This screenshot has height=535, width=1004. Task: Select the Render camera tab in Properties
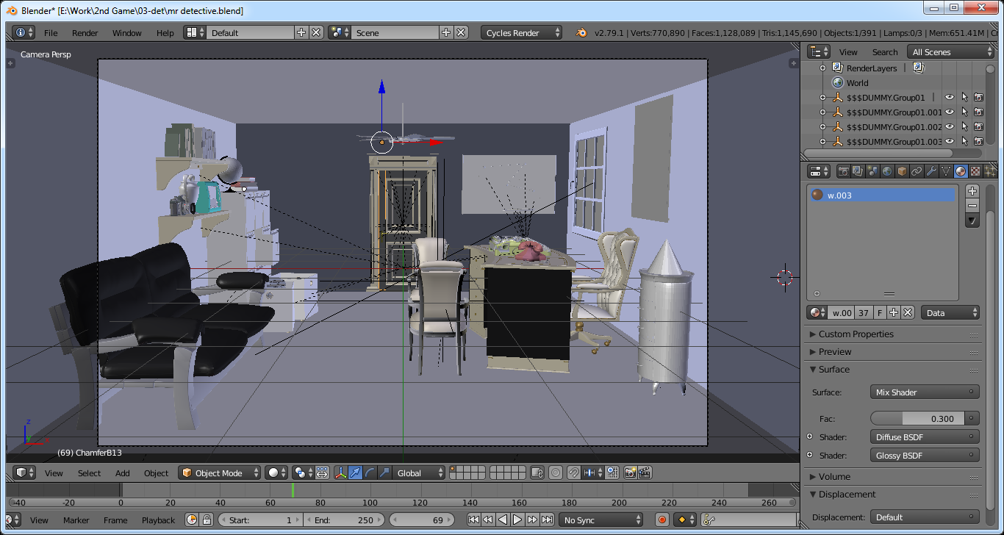[x=843, y=170]
